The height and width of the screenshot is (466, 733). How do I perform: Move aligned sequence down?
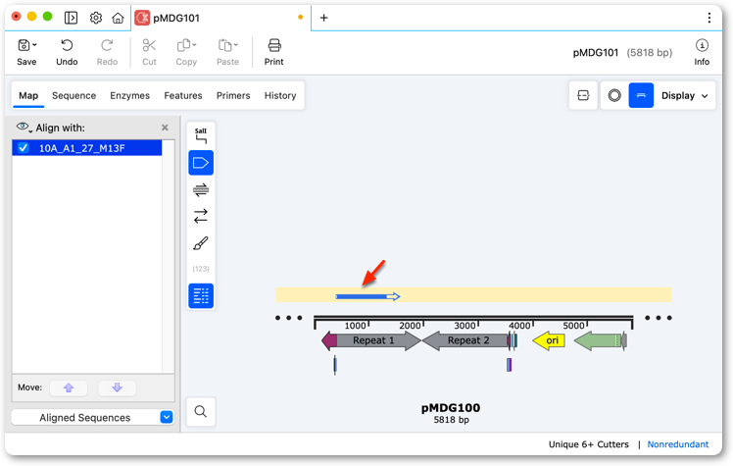click(x=118, y=388)
